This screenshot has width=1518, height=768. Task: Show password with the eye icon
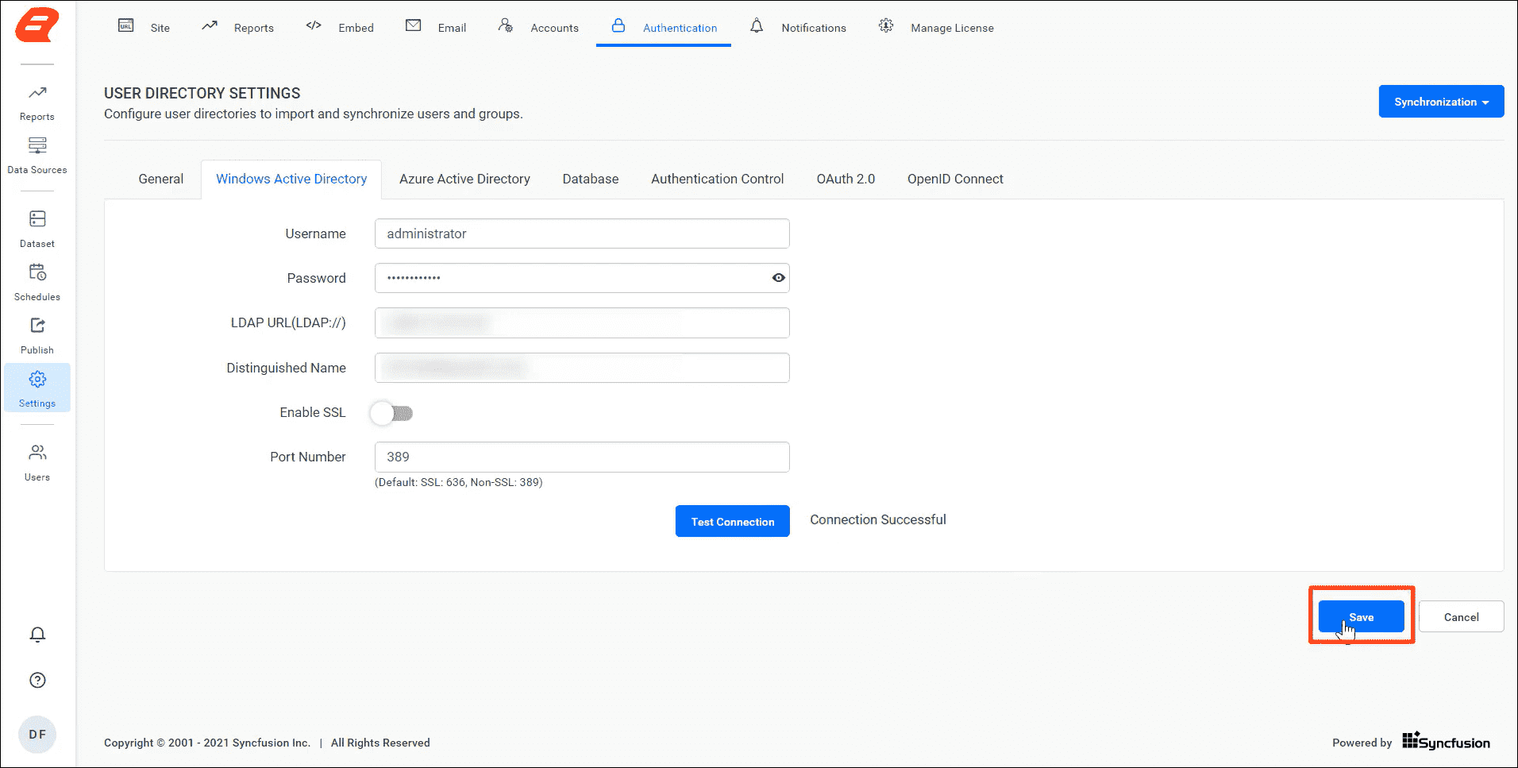(x=778, y=278)
